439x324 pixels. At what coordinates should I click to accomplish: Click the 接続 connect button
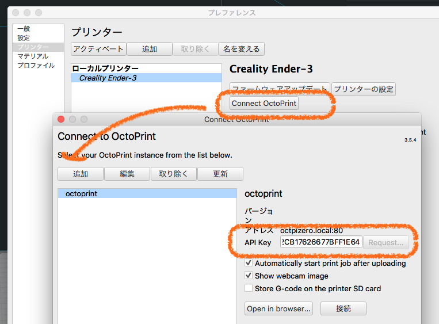343,308
